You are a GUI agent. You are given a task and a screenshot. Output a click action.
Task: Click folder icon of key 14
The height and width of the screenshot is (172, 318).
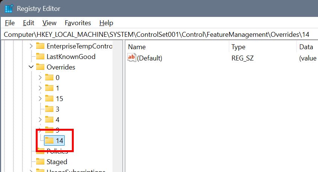(x=49, y=140)
